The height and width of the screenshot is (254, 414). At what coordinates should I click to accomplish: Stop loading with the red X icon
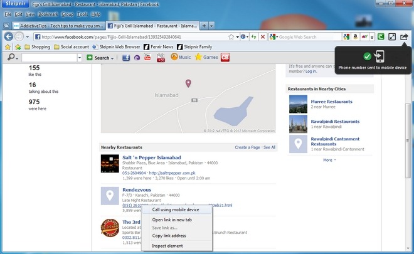point(263,37)
